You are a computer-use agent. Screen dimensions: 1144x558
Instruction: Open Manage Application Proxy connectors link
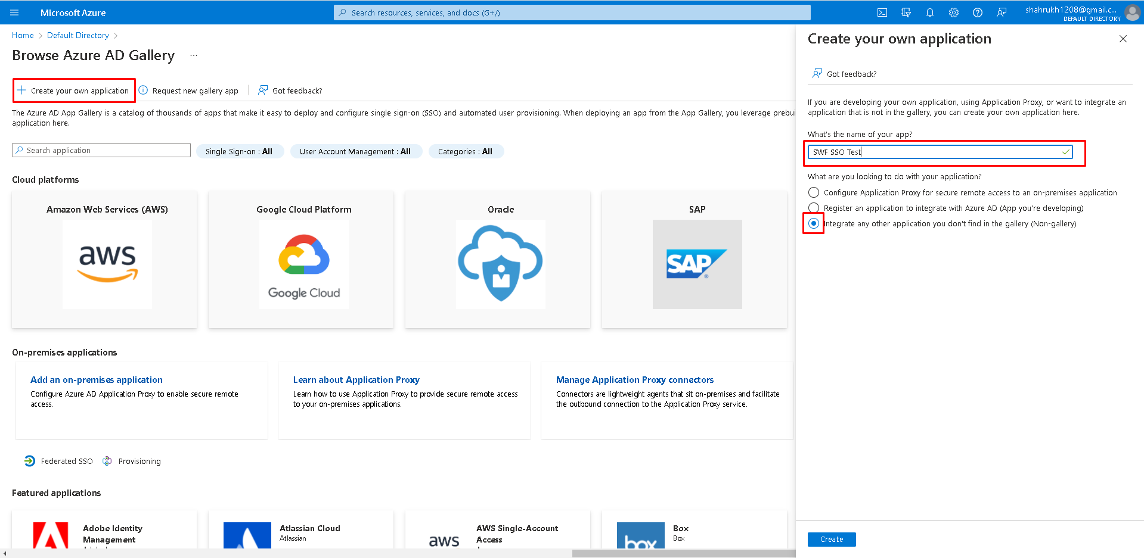click(635, 380)
